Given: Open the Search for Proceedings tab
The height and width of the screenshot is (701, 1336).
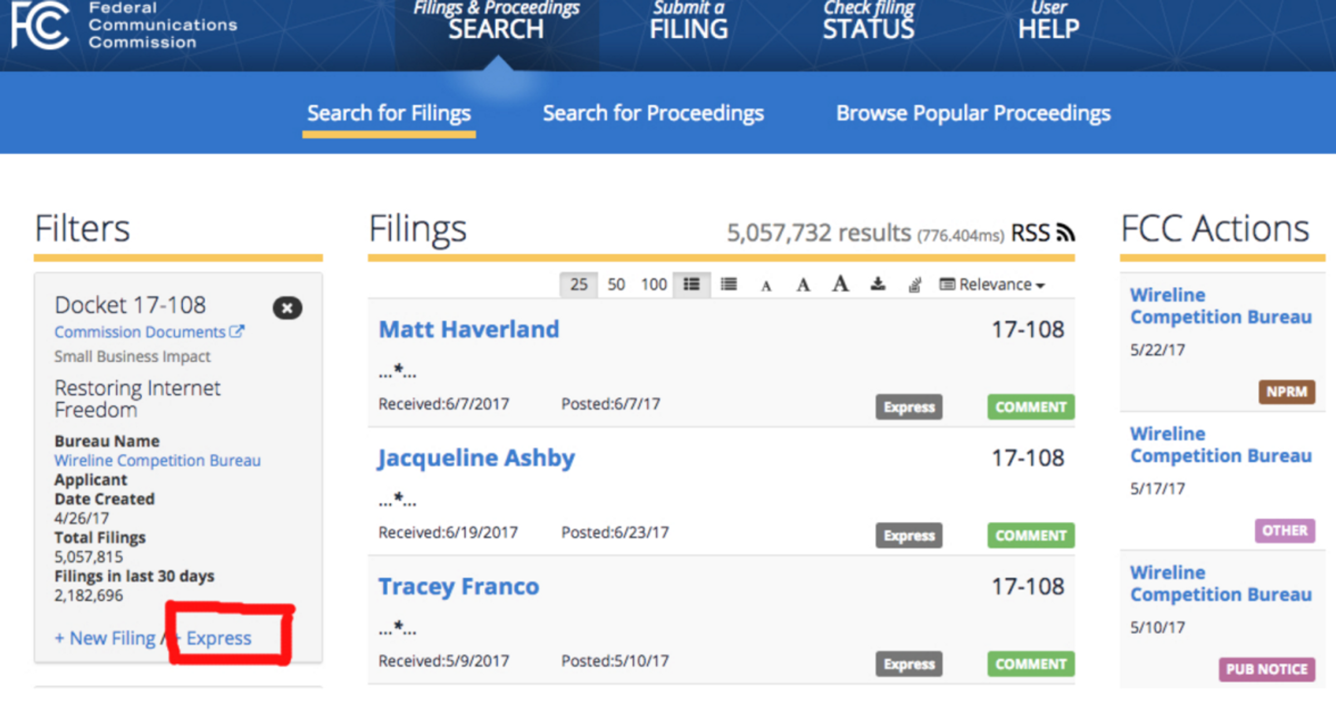Looking at the screenshot, I should [x=653, y=113].
